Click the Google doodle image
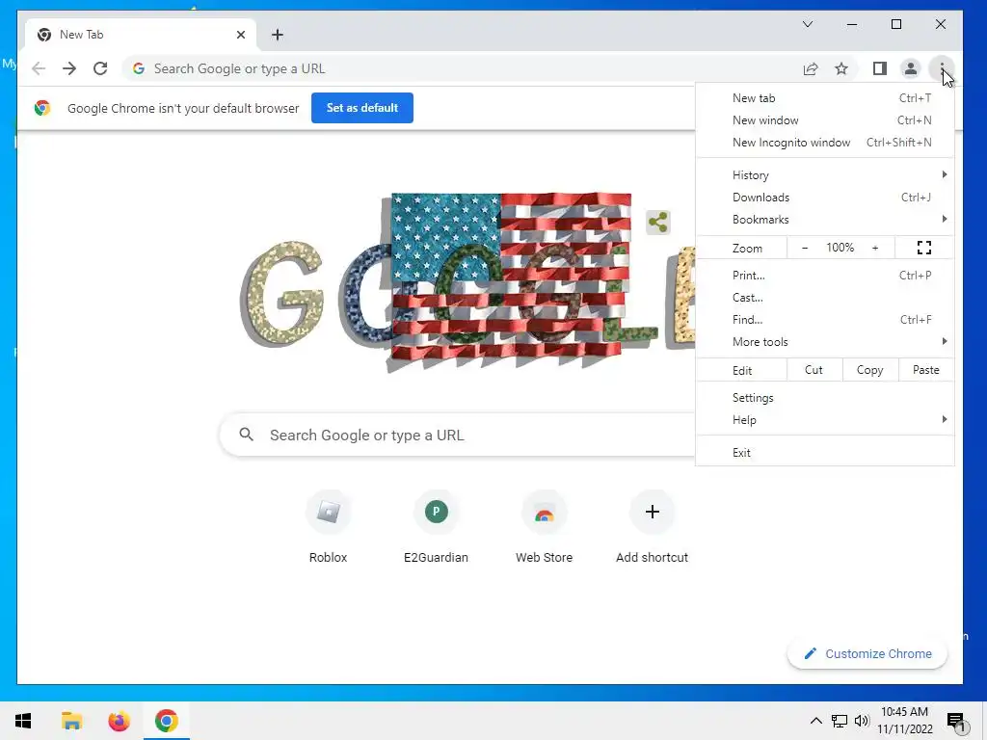Viewport: 987px width, 740px height. pyautogui.click(x=467, y=283)
